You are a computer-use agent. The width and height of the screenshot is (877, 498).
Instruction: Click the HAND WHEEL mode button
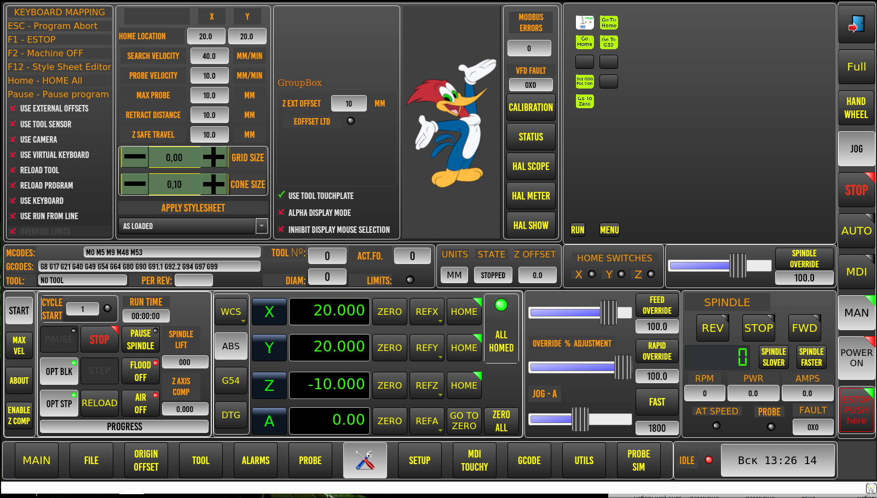click(x=856, y=108)
